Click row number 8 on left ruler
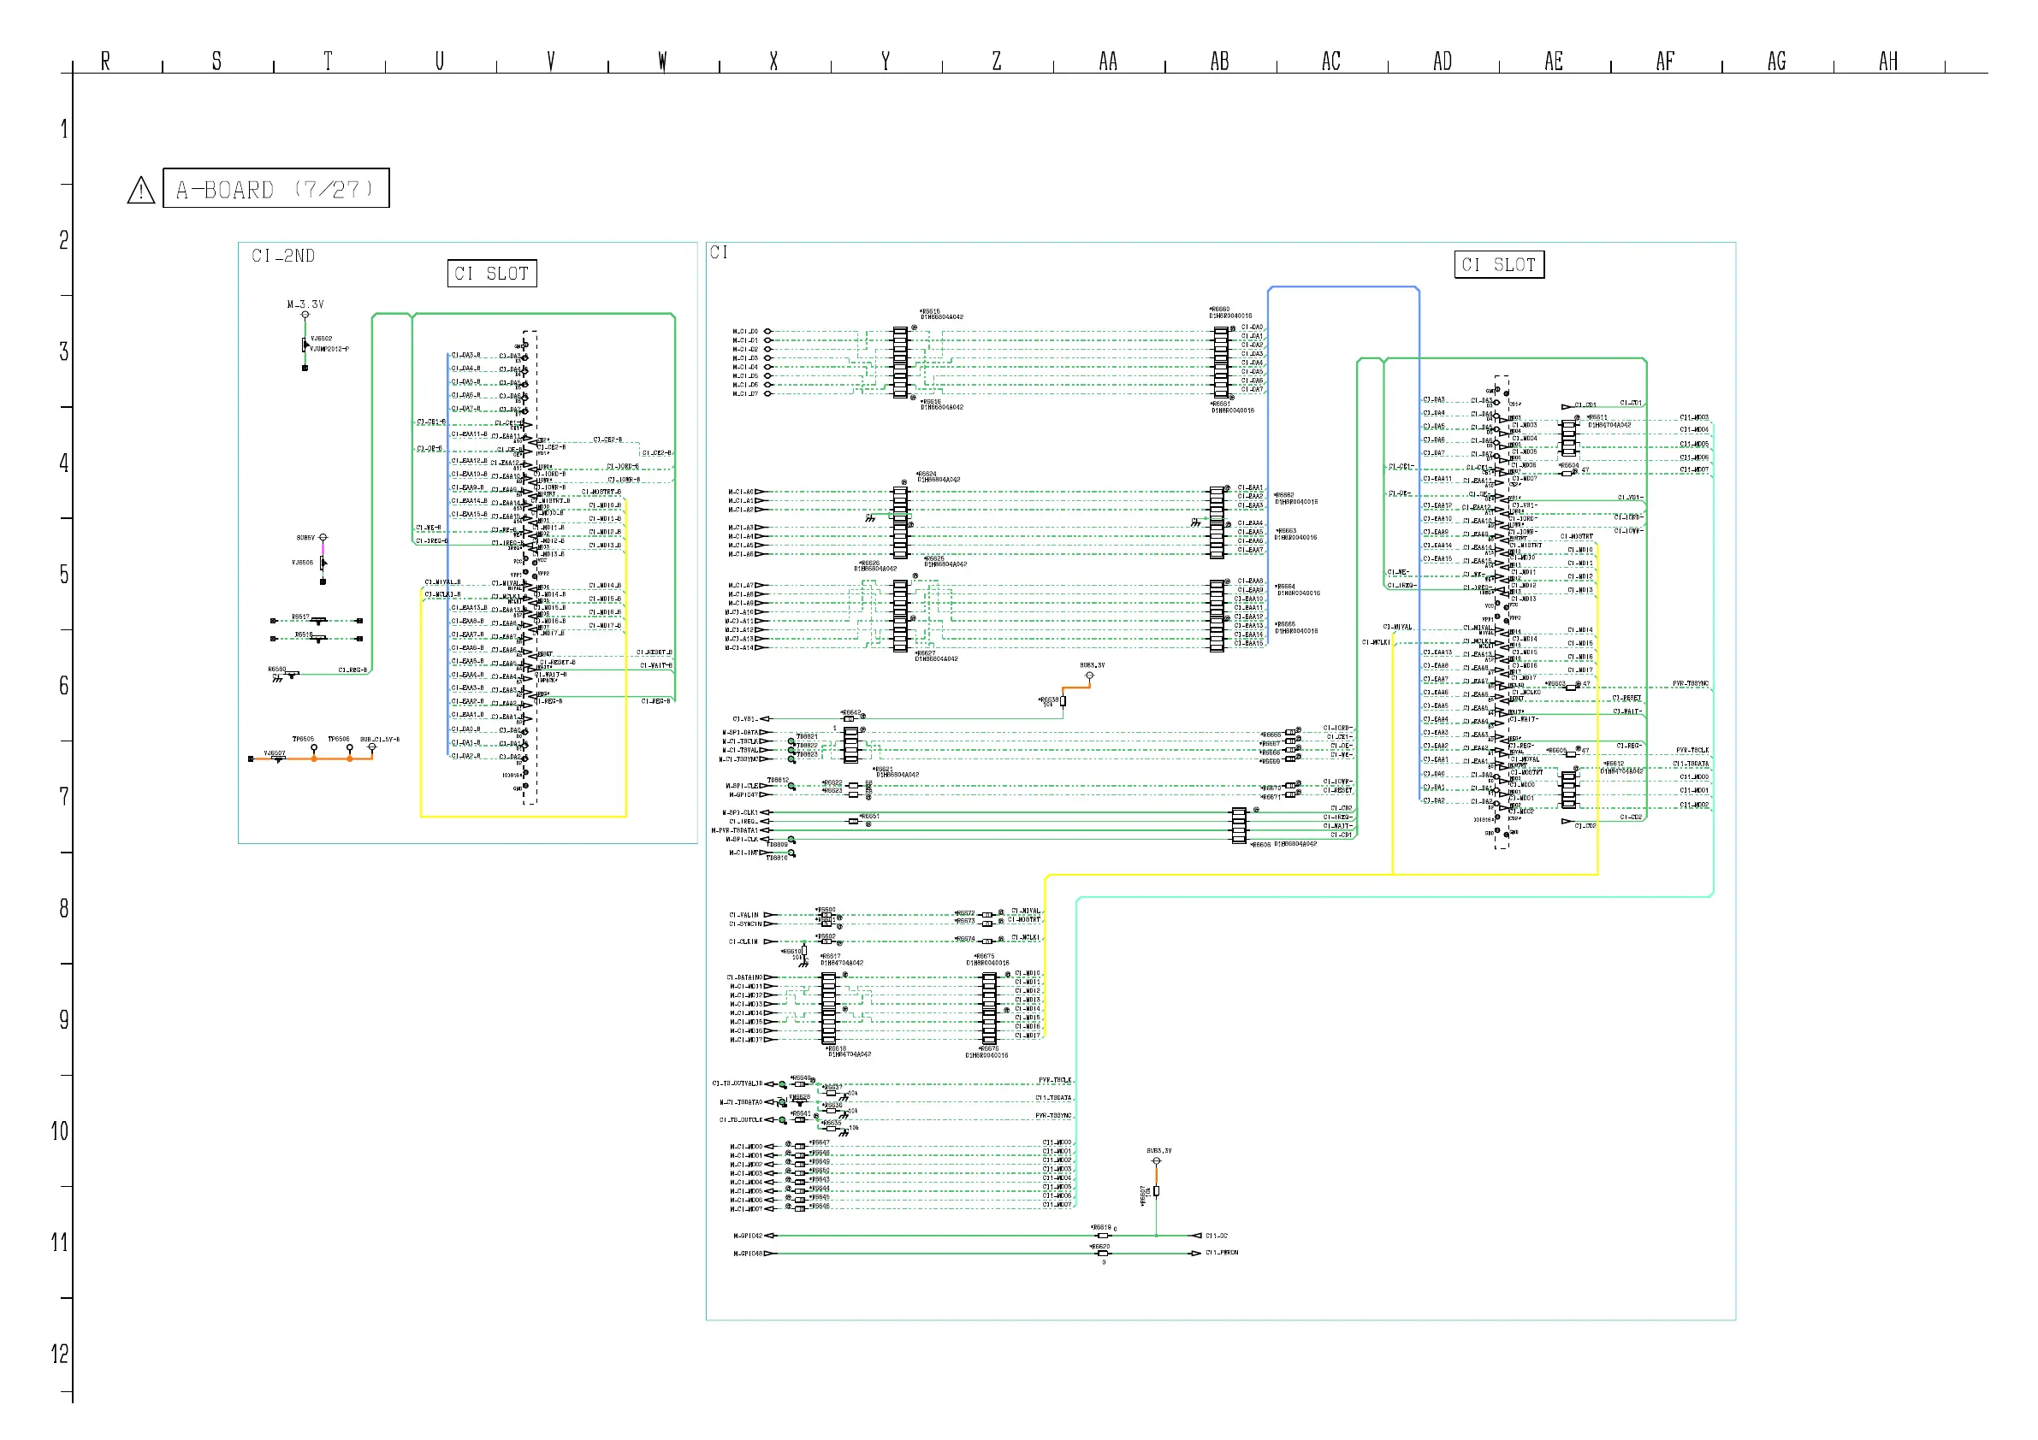The height and width of the screenshot is (1440, 2038). click(64, 908)
